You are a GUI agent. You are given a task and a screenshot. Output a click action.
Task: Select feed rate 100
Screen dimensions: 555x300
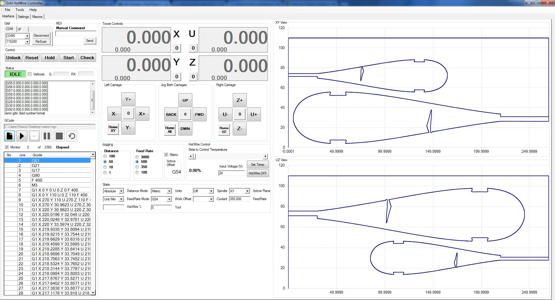pyautogui.click(x=137, y=172)
